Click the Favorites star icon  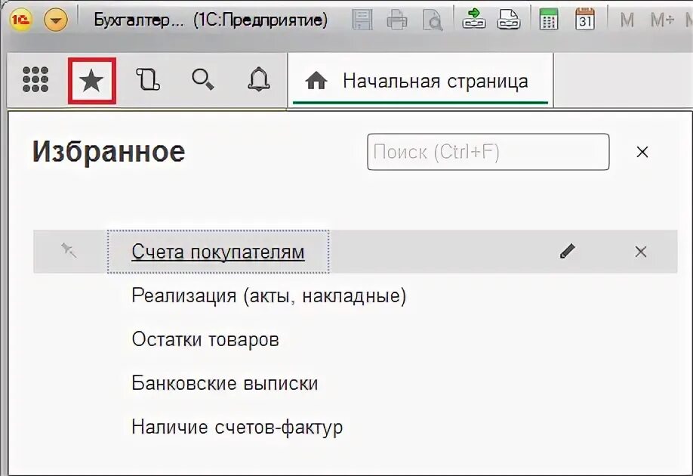pyautogui.click(x=92, y=81)
